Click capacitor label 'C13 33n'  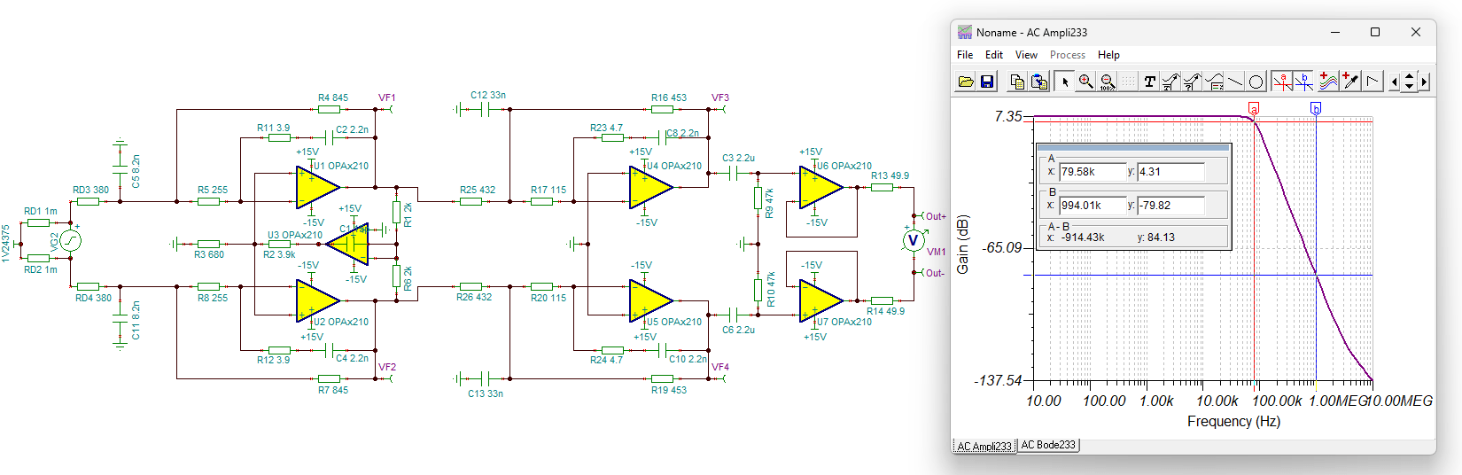click(x=486, y=393)
